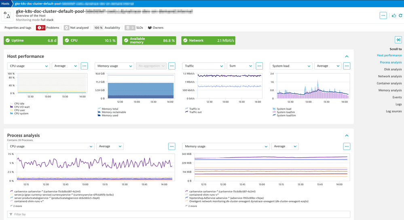
Task: Toggle System load15m legend series
Action: tap(286, 115)
